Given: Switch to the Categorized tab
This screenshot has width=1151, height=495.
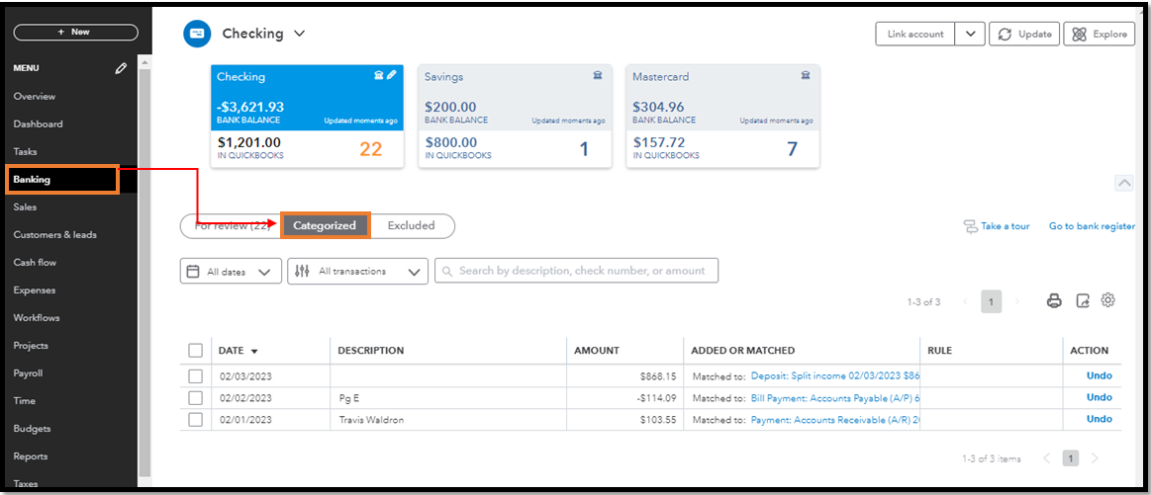Looking at the screenshot, I should [325, 226].
